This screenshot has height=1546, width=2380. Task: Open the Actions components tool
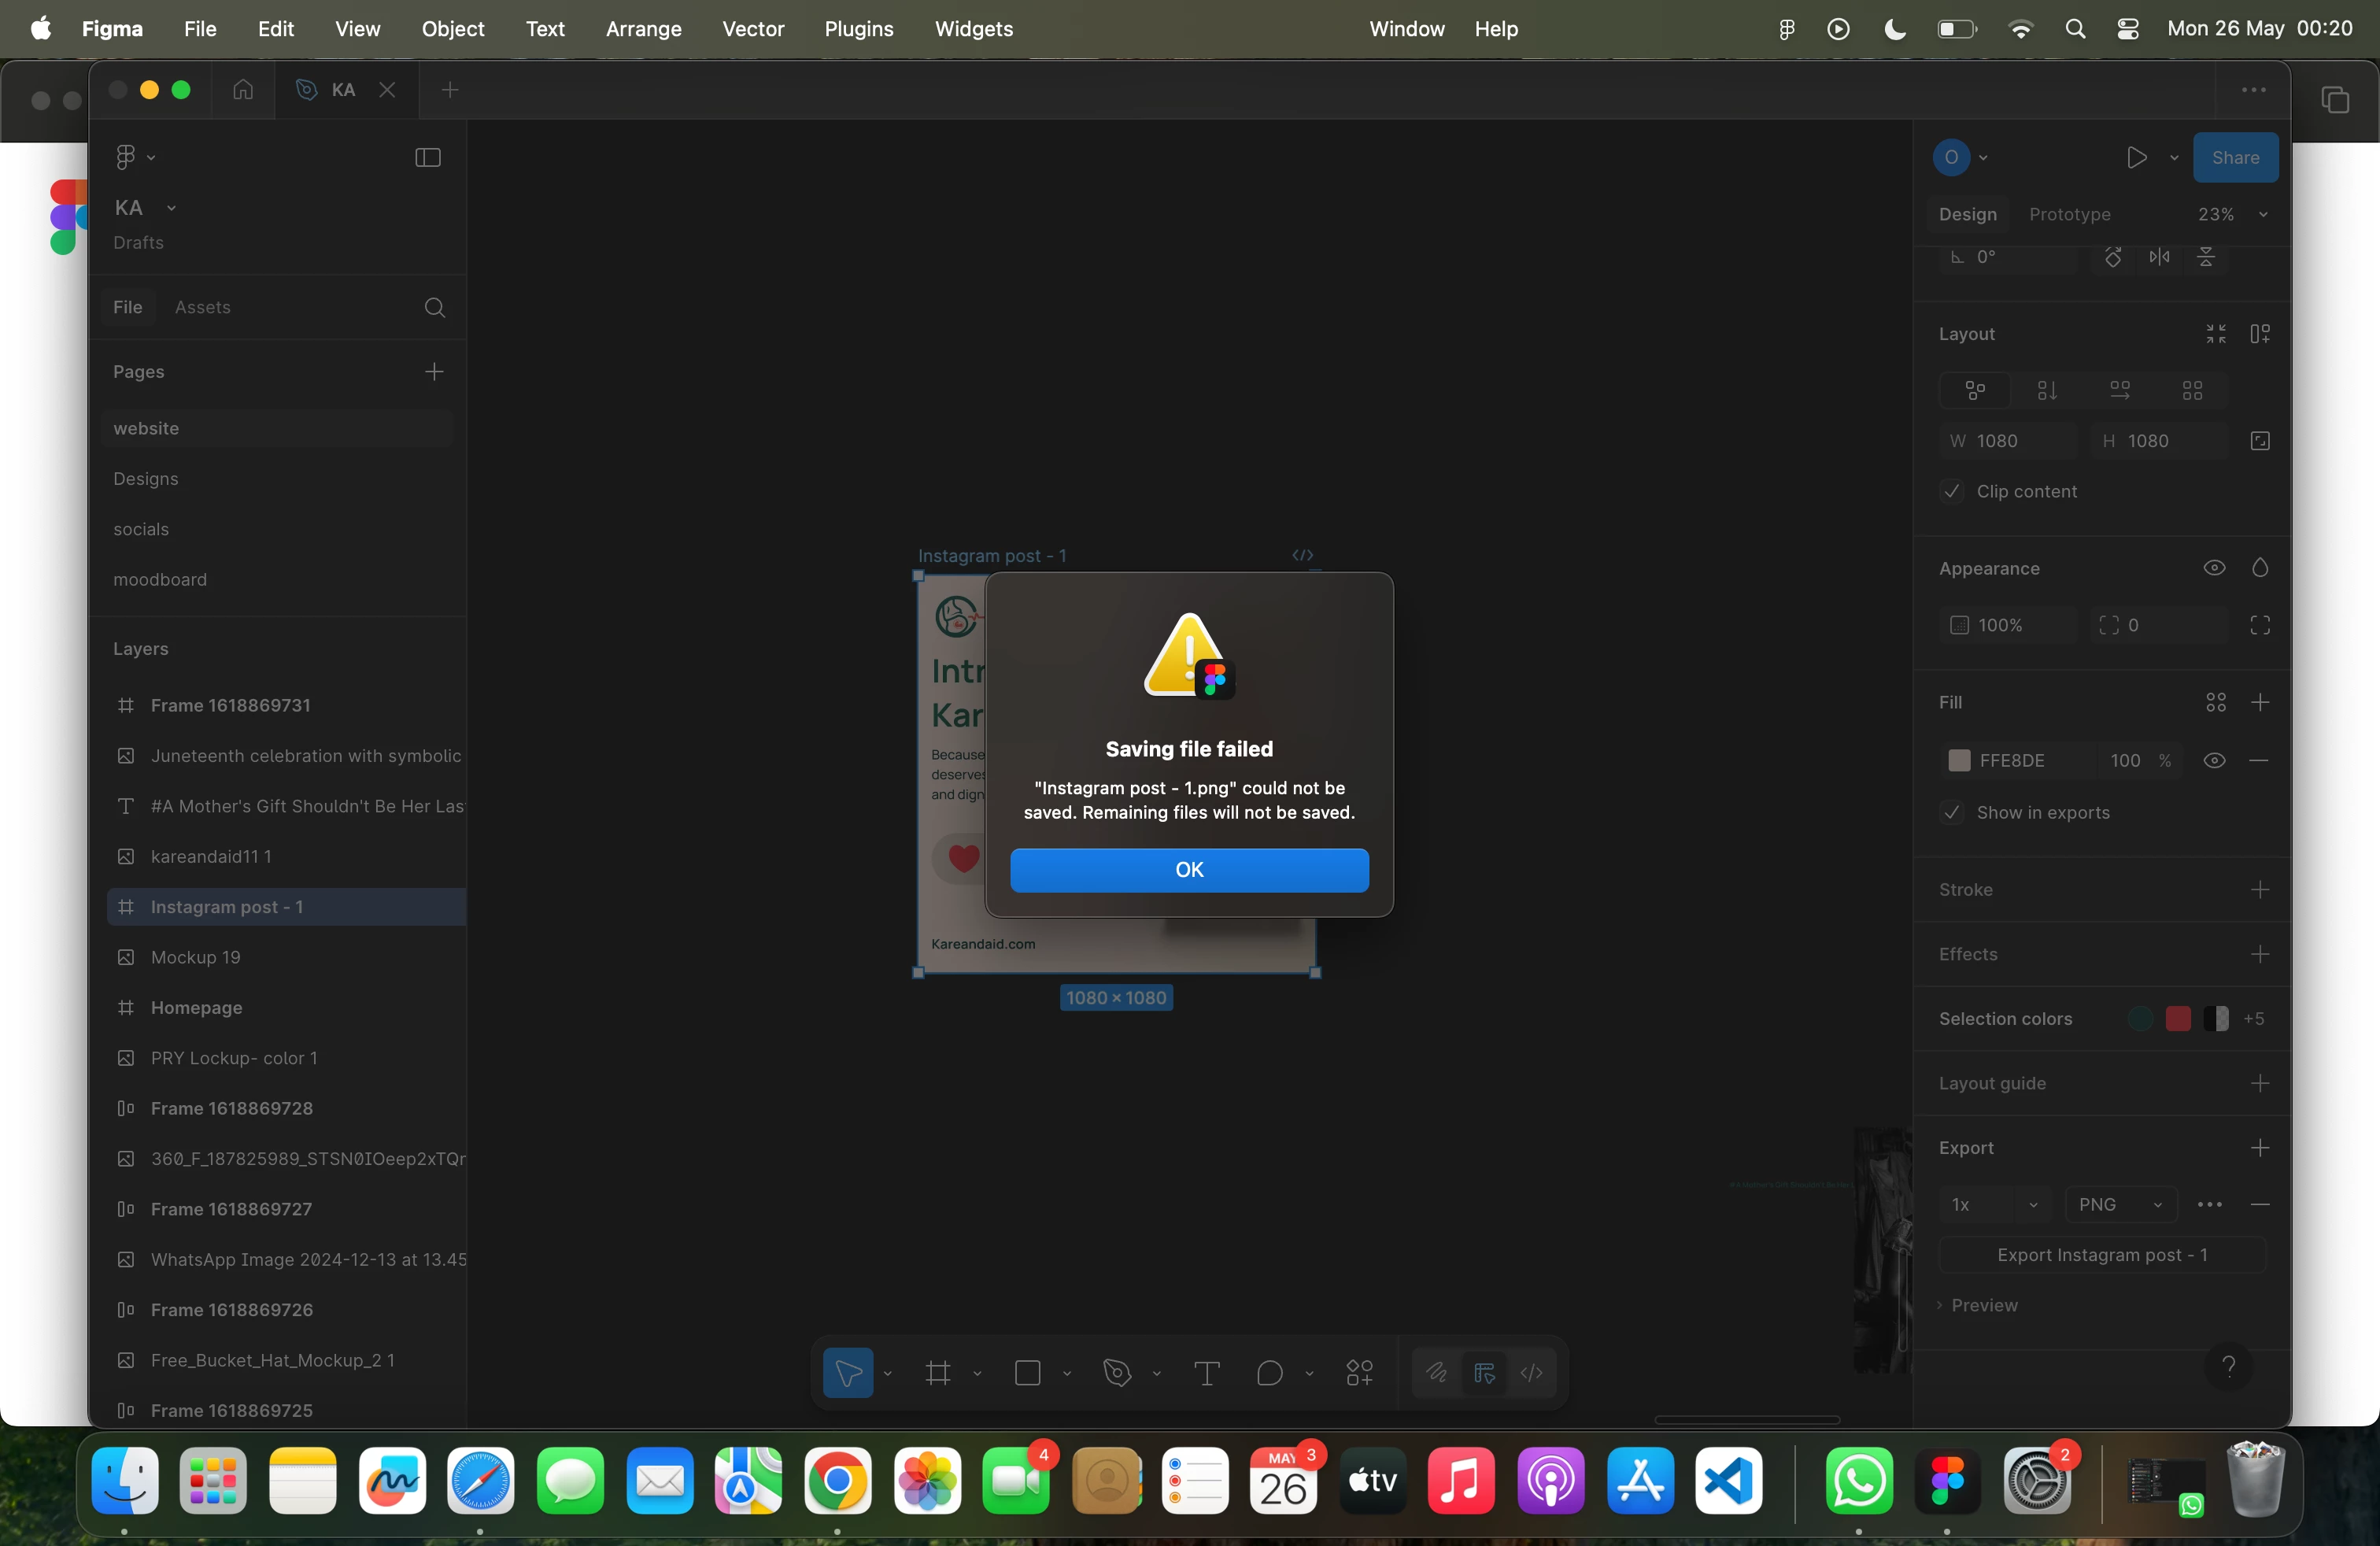click(1359, 1373)
